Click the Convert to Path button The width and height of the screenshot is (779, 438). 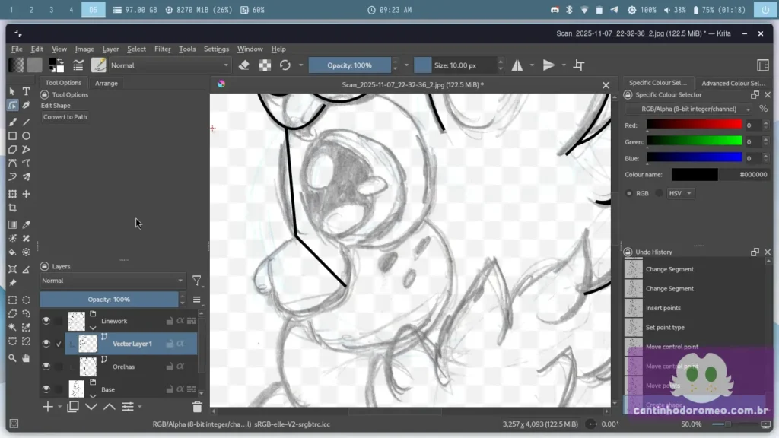tap(65, 117)
